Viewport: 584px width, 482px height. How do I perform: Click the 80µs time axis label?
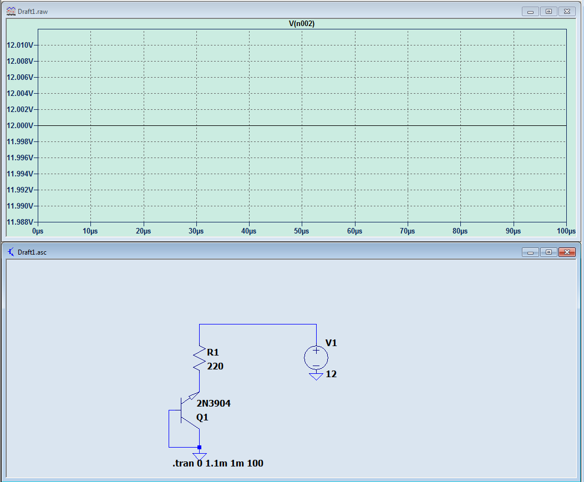click(x=460, y=231)
